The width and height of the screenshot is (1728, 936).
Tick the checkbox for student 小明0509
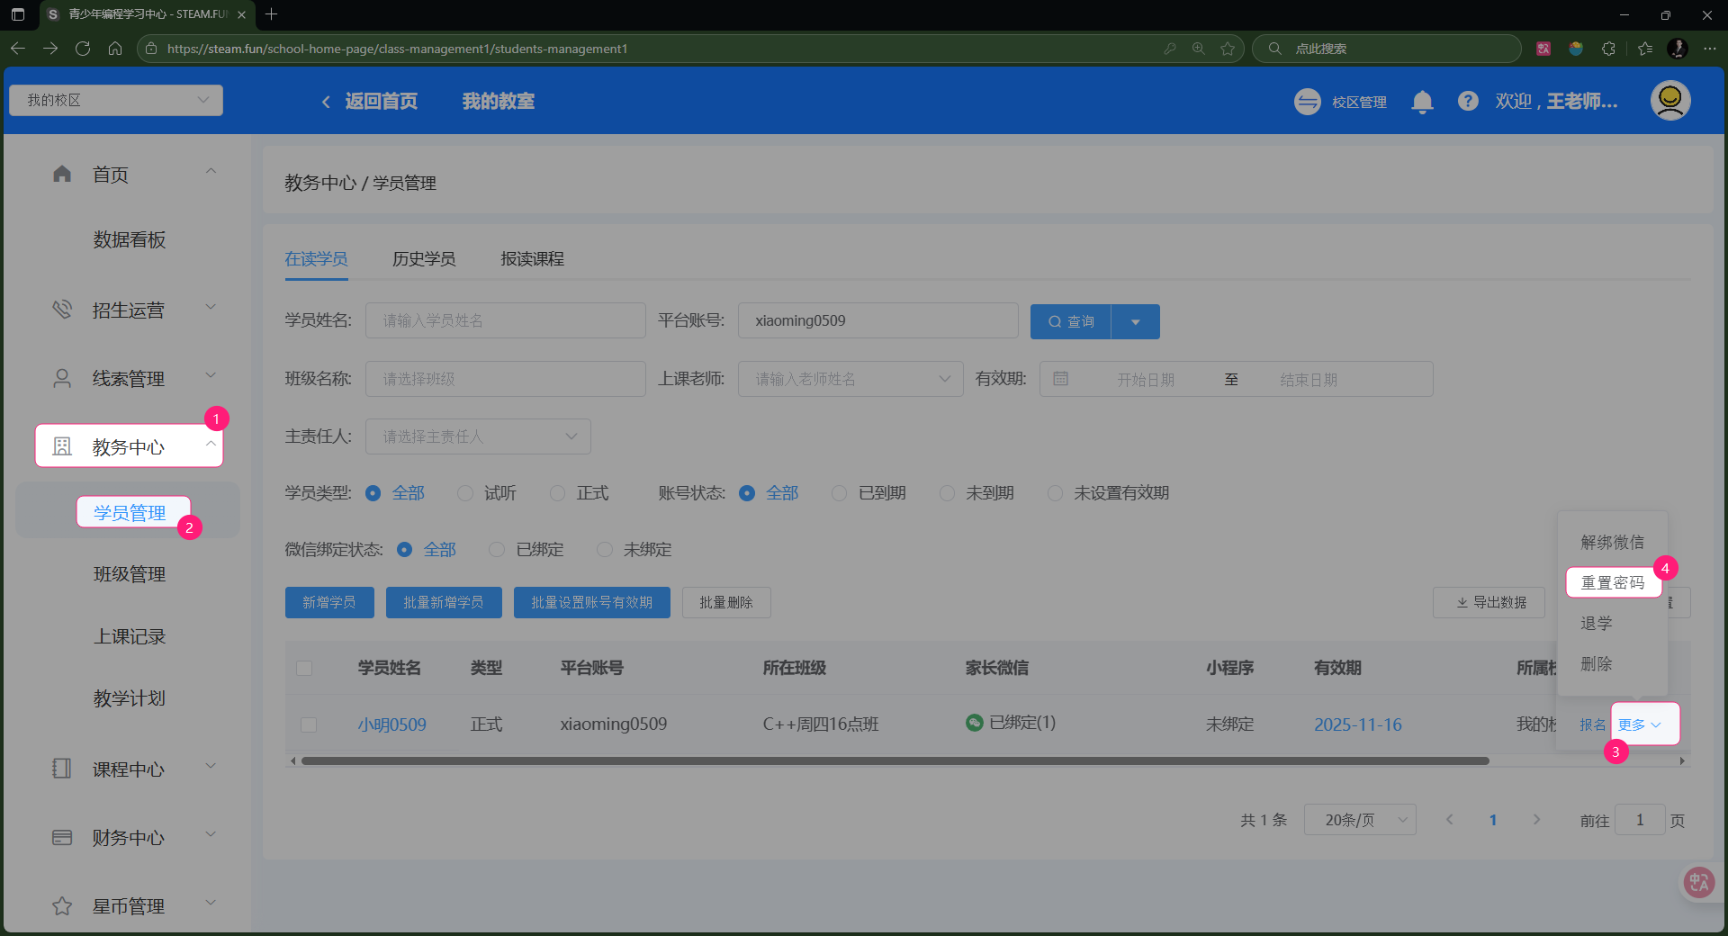coord(309,724)
